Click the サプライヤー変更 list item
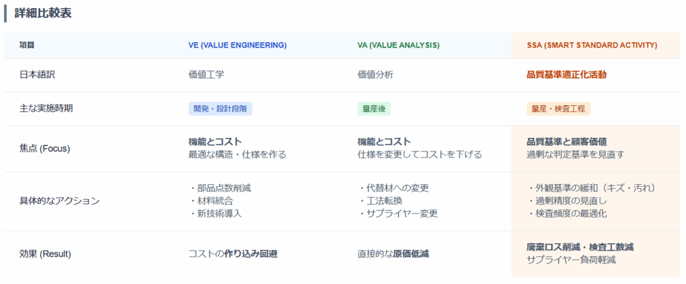Image resolution: width=686 pixels, height=284 pixels. pos(398,214)
